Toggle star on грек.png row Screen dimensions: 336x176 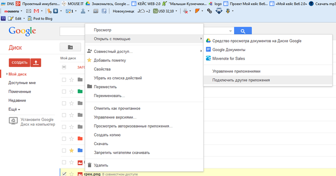[71, 174]
